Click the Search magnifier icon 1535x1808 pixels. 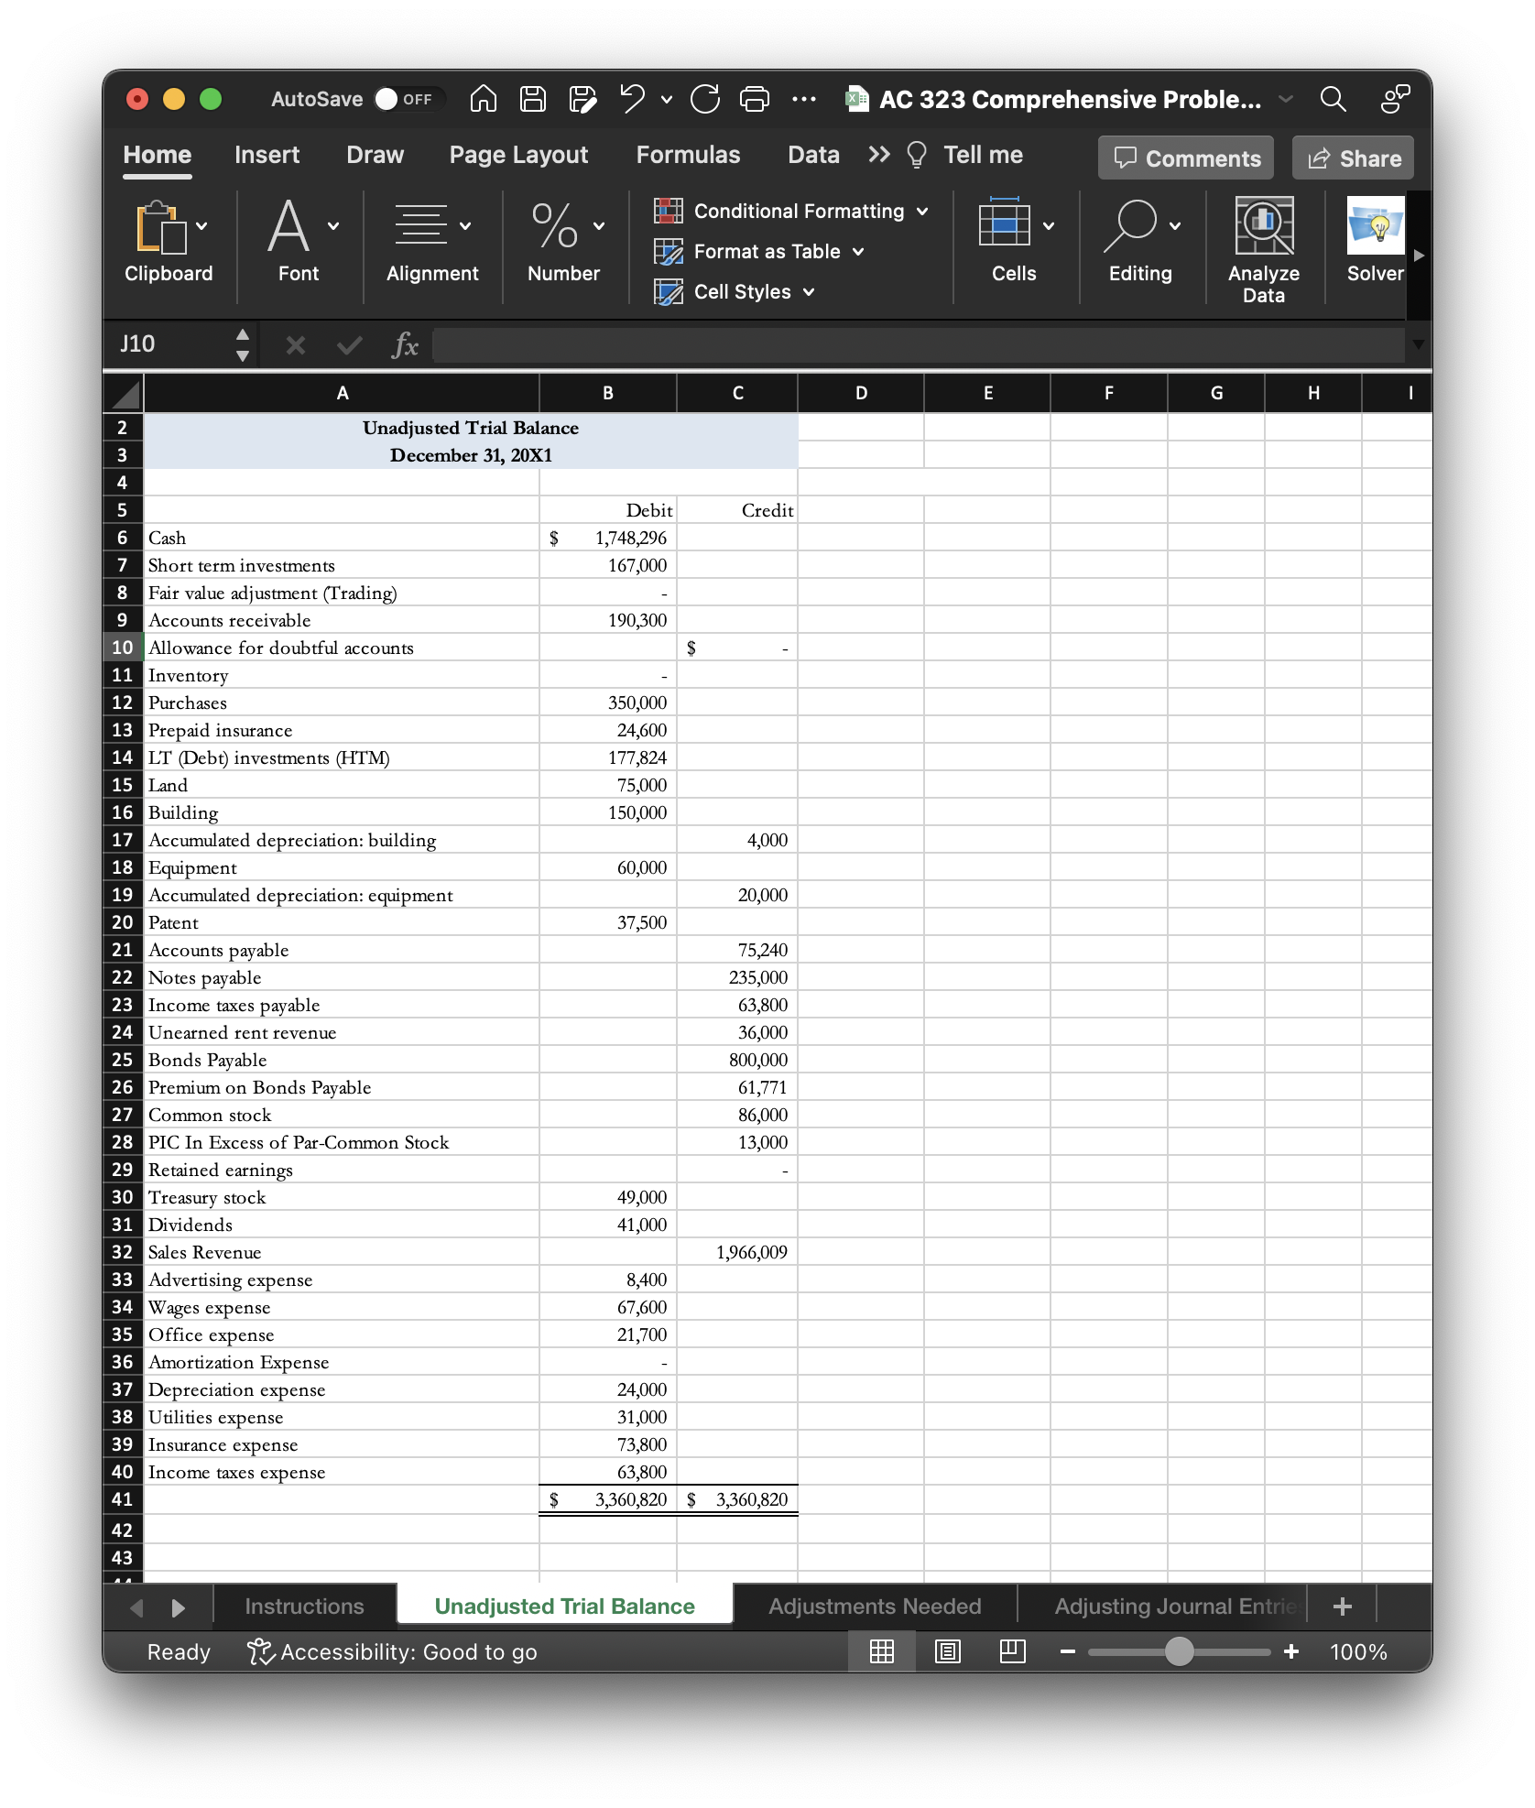pyautogui.click(x=1333, y=99)
